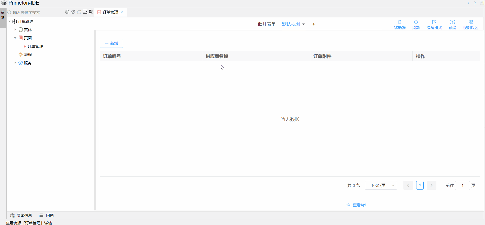Click the add-module cube icon beside search

(x=73, y=12)
